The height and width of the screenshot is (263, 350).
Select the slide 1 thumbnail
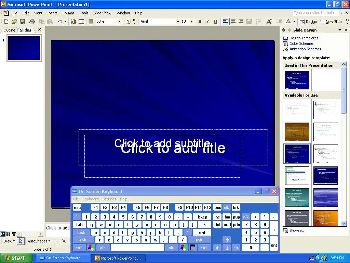[x=24, y=48]
